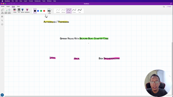Open the Apple menu
The width and height of the screenshot is (173, 97).
(x=2, y=1)
